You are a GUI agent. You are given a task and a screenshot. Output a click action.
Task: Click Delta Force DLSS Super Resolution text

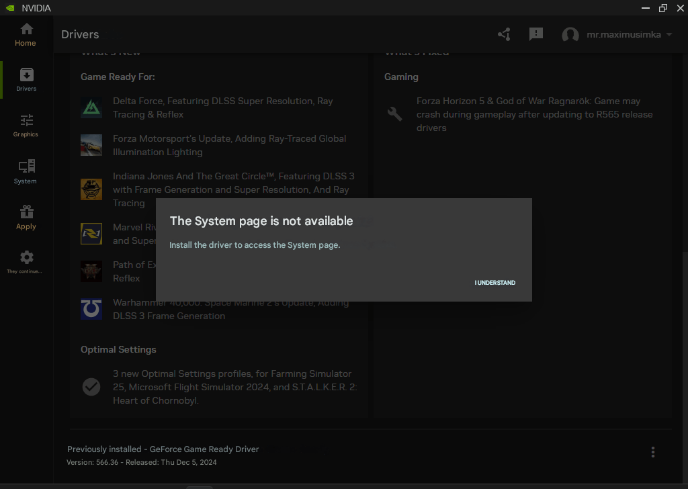(223, 107)
